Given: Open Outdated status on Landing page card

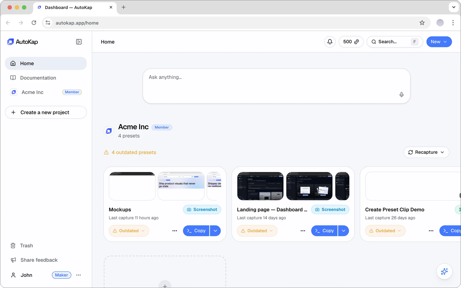Looking at the screenshot, I should pyautogui.click(x=257, y=231).
